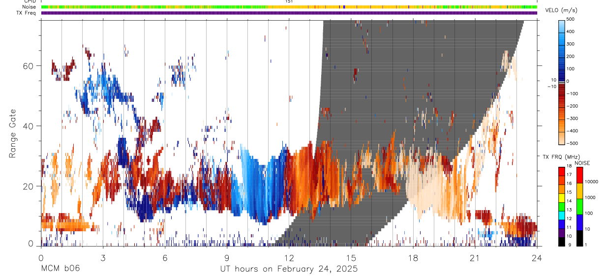Click the green 100–1000 segment of NOISE colorbar

[579, 206]
